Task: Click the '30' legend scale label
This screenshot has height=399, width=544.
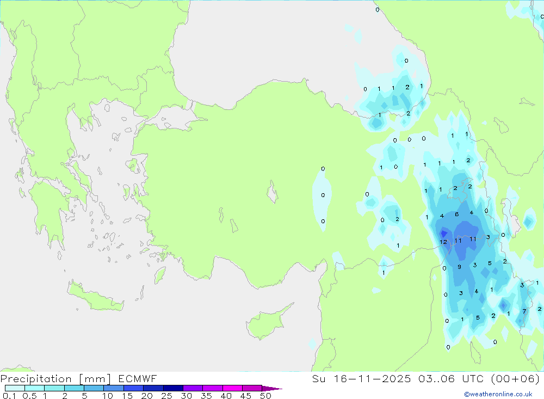Action: tap(187, 396)
